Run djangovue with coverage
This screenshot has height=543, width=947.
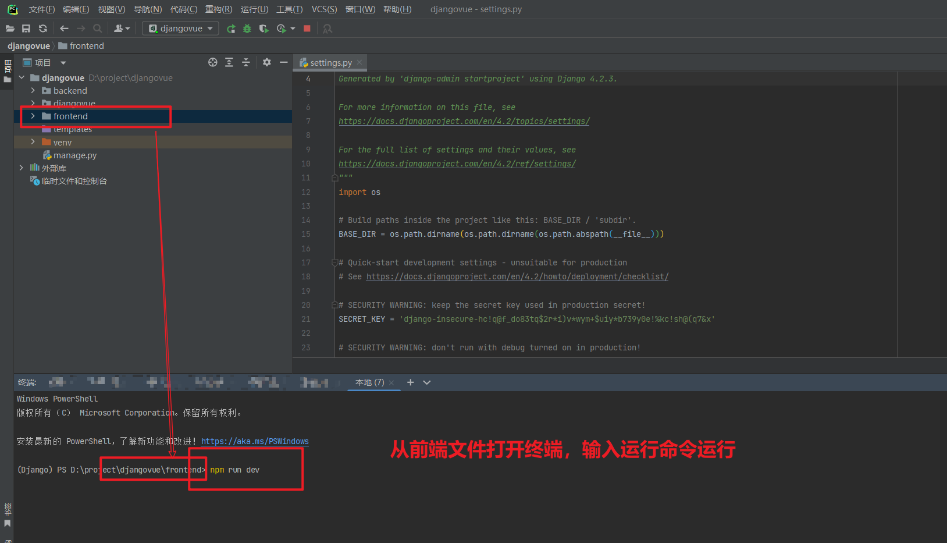pos(264,29)
